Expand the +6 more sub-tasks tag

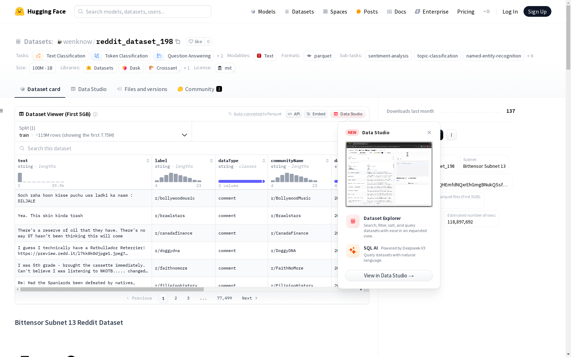[530, 56]
